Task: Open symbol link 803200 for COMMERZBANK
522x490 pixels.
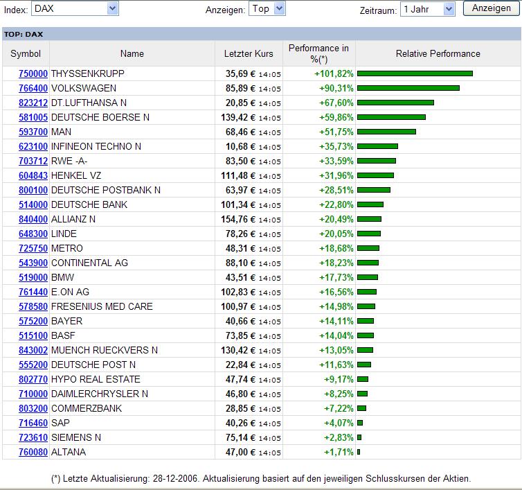Action: pyautogui.click(x=33, y=408)
